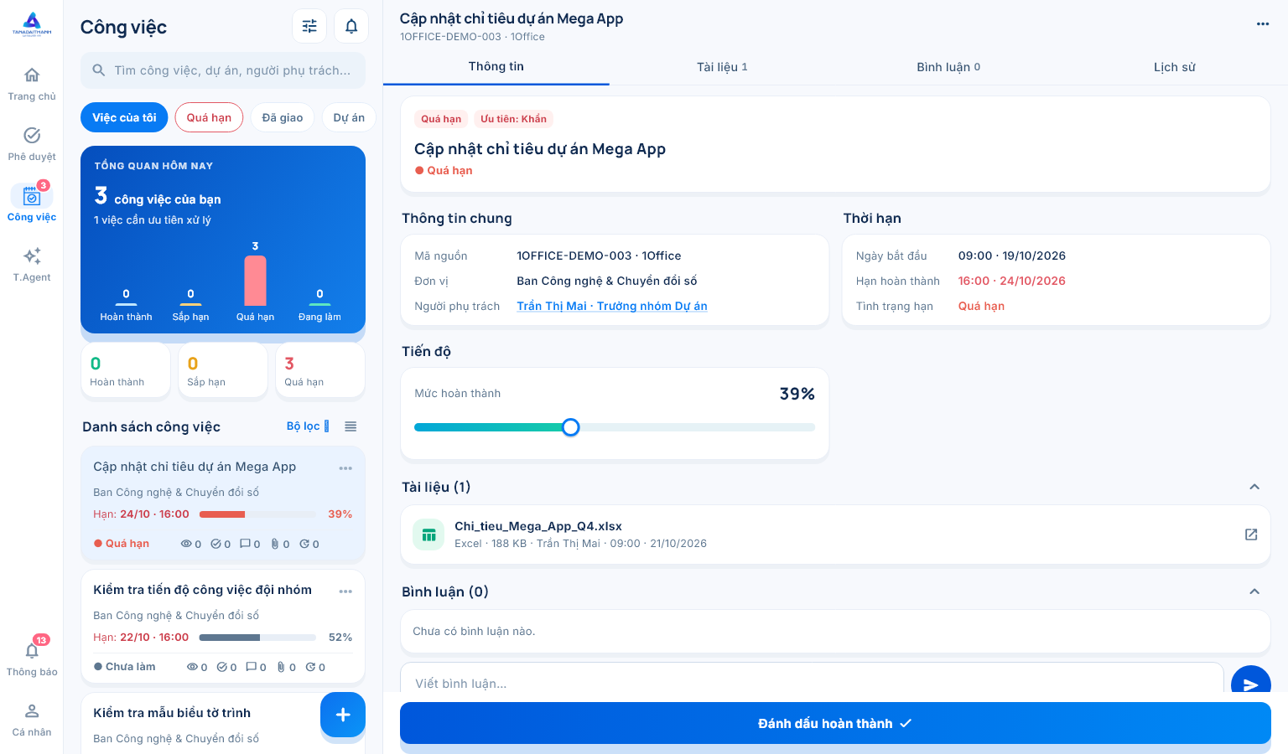Screen dimensions: 1288x754
Task: Open the Chi_tieu_Mega_App_Q4.xlsx external link icon
Action: [x=1251, y=535]
